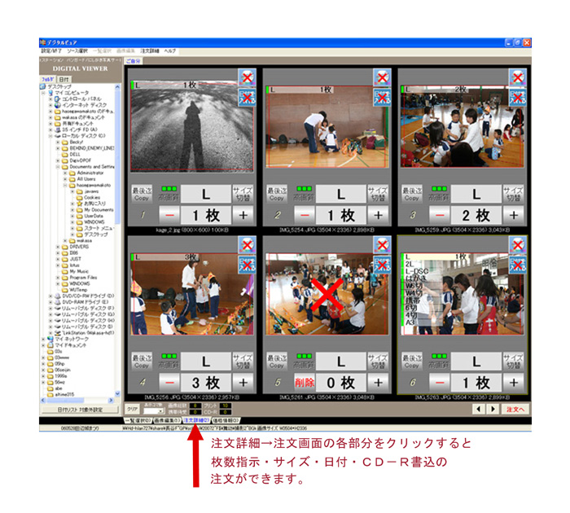Click red 削除 button on photo 5
Screen dimensions: 570x513
pos(304,382)
